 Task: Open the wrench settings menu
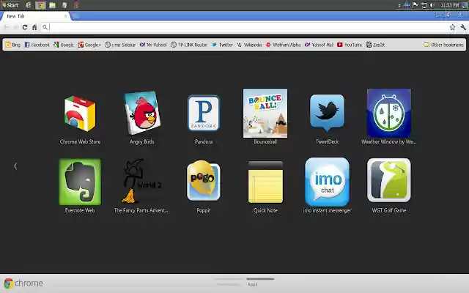pyautogui.click(x=463, y=27)
